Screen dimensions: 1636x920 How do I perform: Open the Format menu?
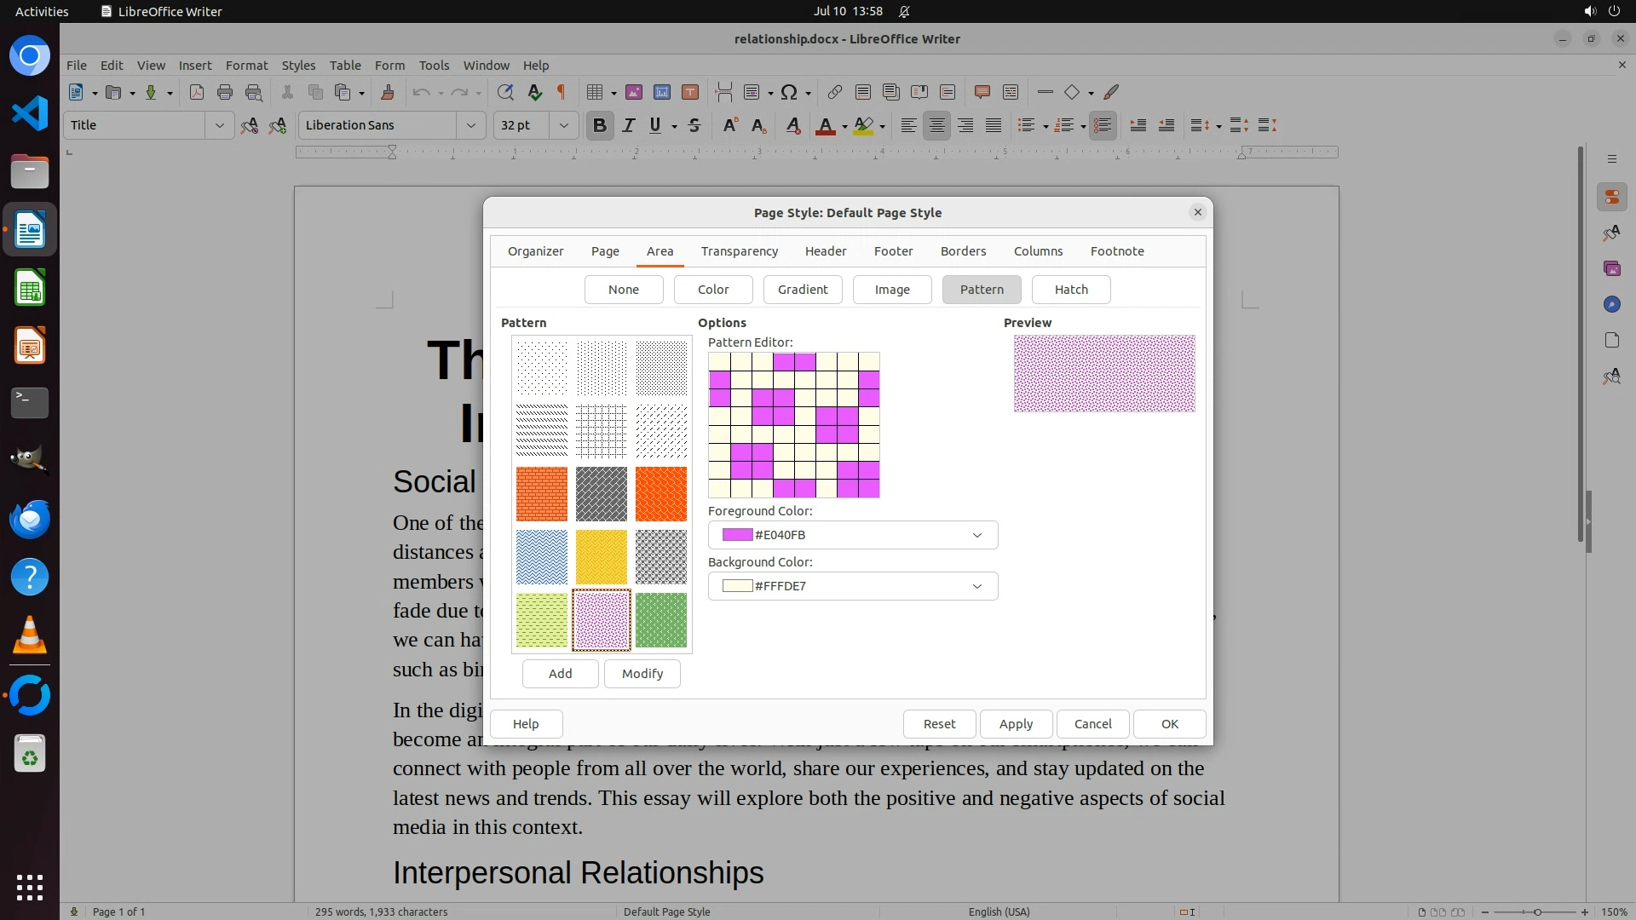[x=246, y=66]
